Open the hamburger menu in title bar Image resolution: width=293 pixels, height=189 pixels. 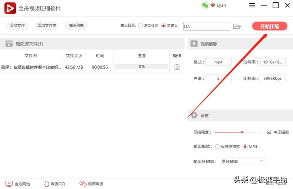click(x=252, y=5)
